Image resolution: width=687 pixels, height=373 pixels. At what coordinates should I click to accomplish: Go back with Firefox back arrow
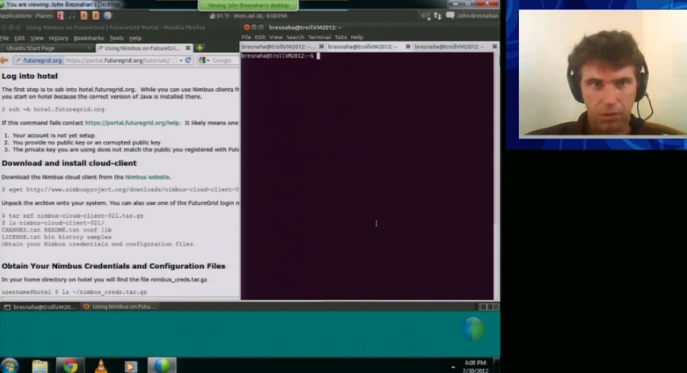pos(4,61)
